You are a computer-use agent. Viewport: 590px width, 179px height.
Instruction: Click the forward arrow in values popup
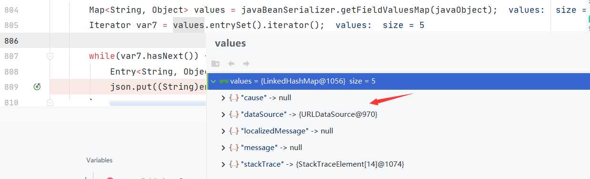246,64
